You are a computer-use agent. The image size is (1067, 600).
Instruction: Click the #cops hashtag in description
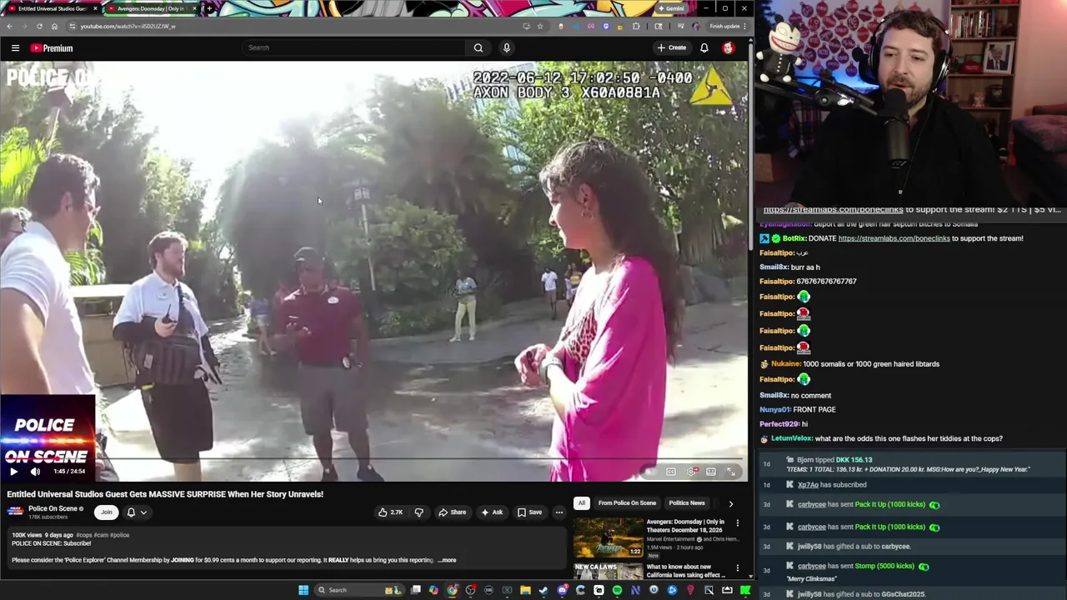[83, 535]
